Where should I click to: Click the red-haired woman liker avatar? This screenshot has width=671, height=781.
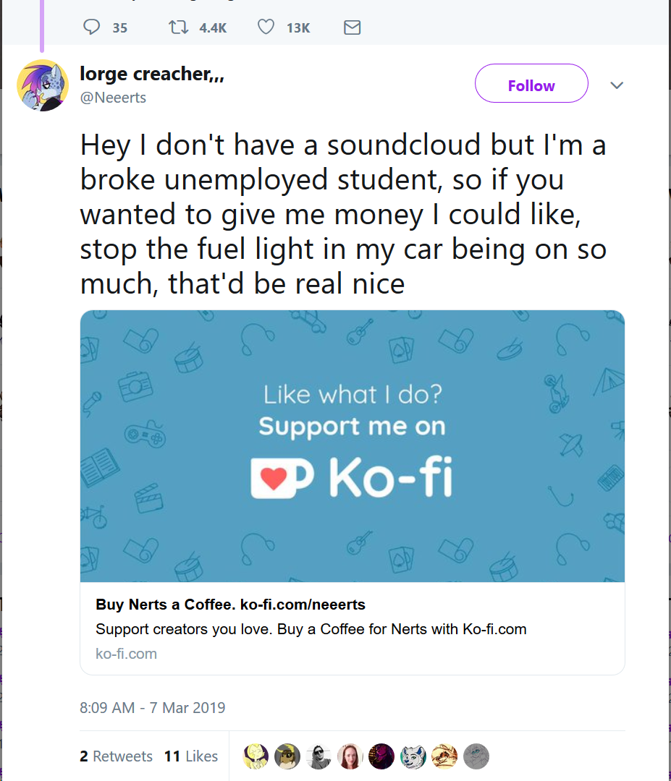[x=350, y=756]
